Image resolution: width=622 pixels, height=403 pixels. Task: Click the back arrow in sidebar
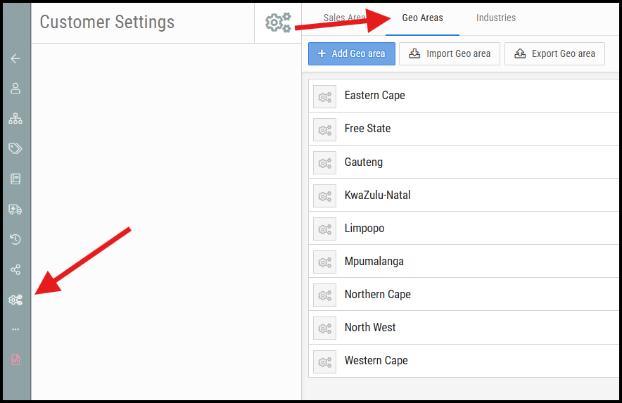pos(15,58)
